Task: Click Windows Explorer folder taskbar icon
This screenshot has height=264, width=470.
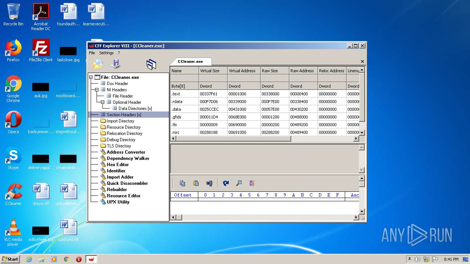Action: tap(41, 259)
